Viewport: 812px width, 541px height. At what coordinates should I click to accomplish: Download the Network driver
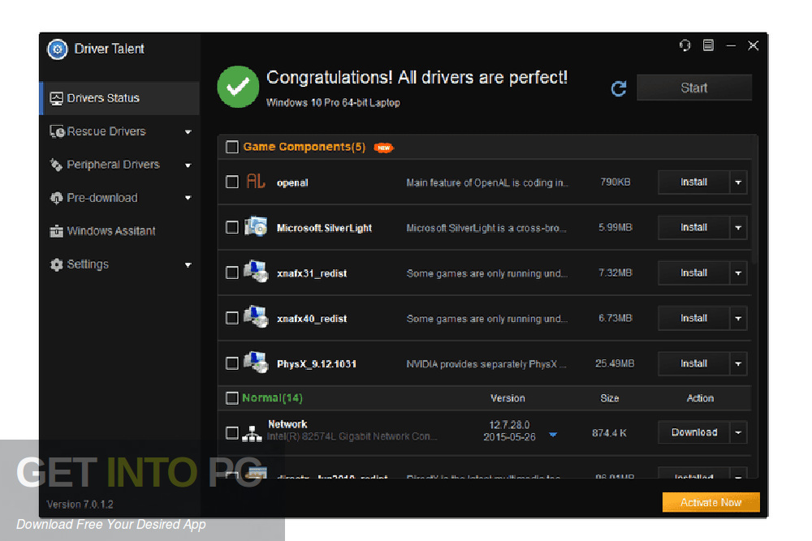point(694,432)
